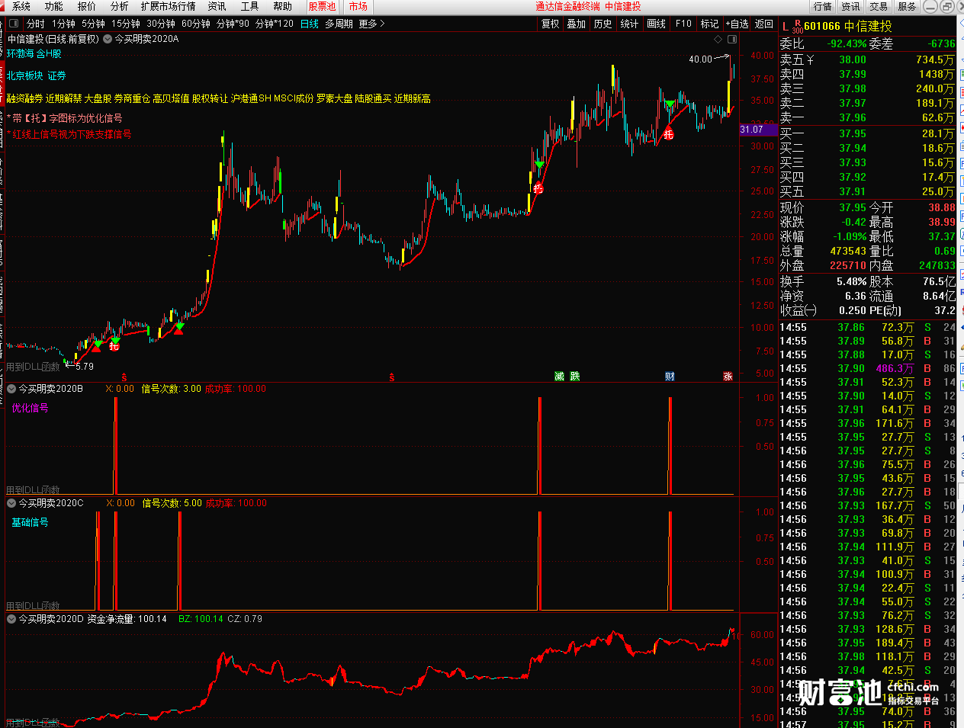Screen dimensions: 964x728
Task: Click the F10 company info button
Action: 683,24
